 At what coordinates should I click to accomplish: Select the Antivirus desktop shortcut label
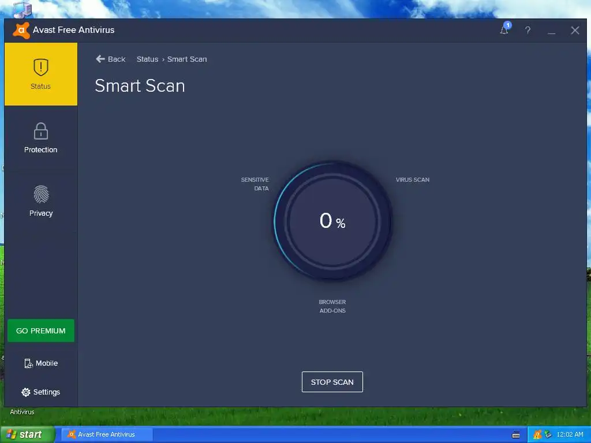tap(22, 412)
